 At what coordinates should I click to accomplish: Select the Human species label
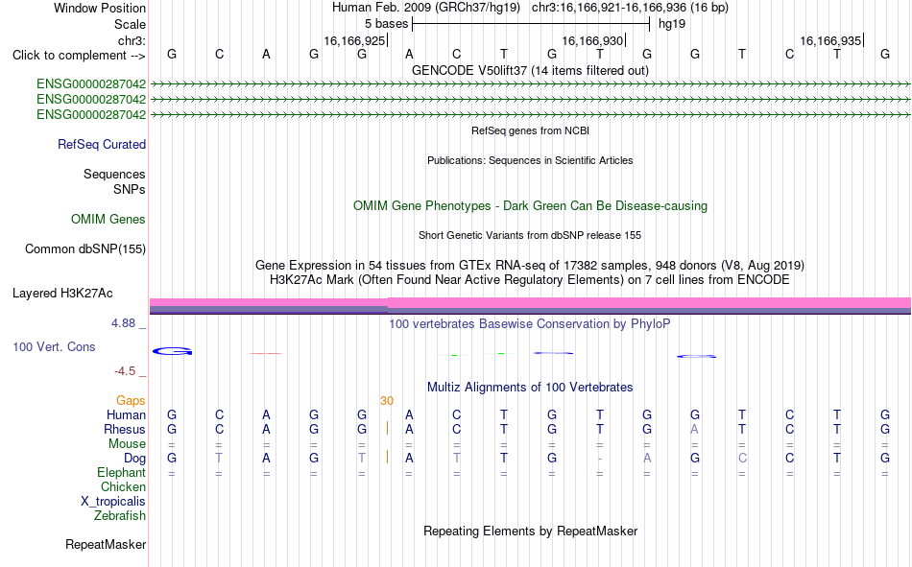(126, 415)
